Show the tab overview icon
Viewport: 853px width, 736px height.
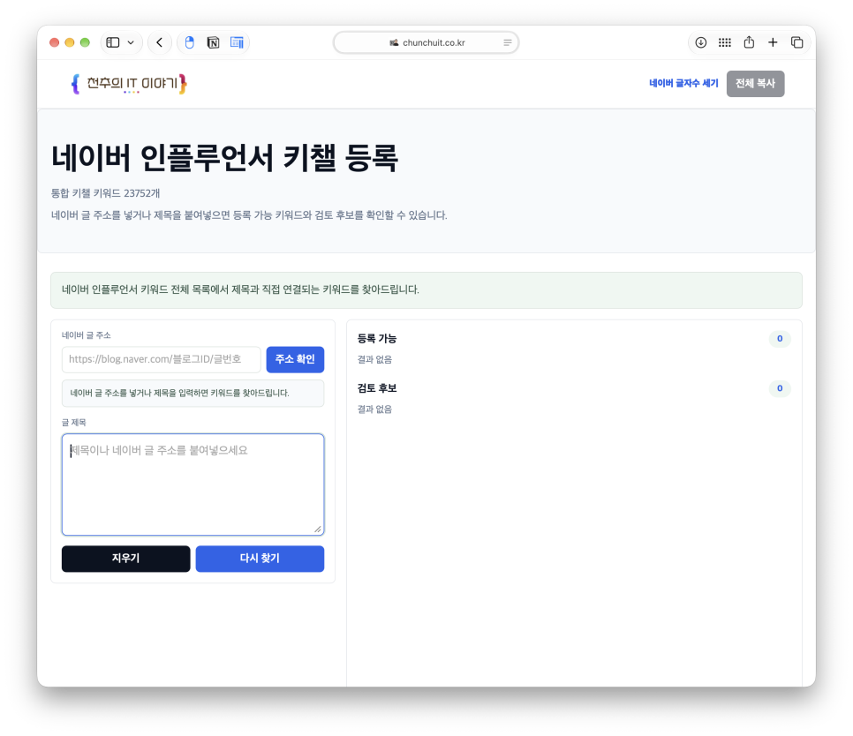[x=797, y=42]
